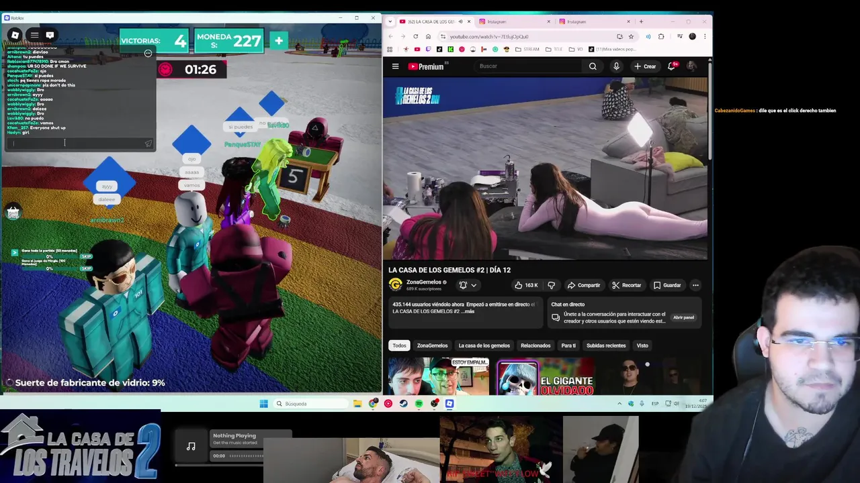Save video with Guardar button
The image size is (860, 483).
[x=667, y=285]
